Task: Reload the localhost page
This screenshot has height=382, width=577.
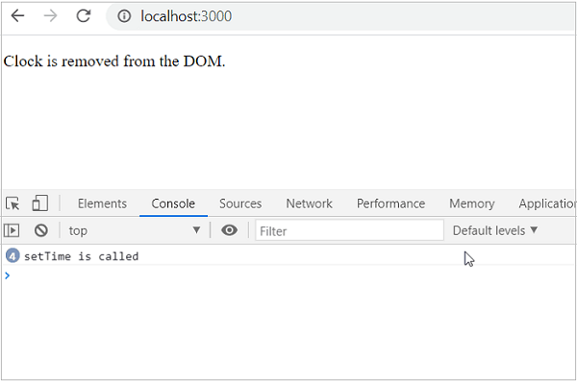Action: point(84,15)
